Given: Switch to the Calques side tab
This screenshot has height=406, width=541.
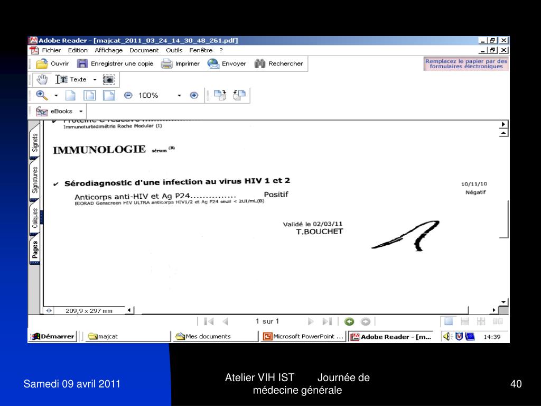Looking at the screenshot, I should tap(35, 218).
